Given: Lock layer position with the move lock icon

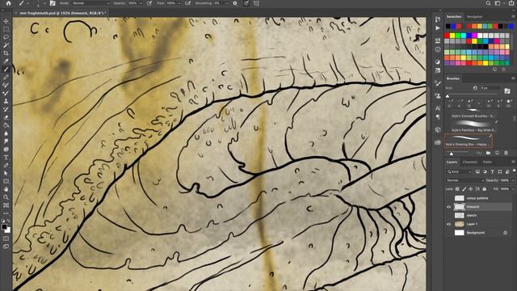Looking at the screenshot, I should pos(471,189).
